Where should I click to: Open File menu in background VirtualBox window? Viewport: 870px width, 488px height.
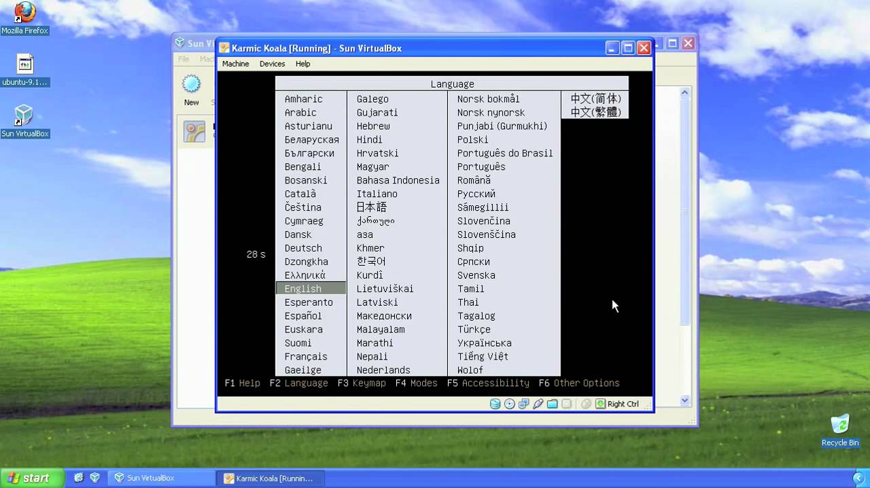click(184, 59)
